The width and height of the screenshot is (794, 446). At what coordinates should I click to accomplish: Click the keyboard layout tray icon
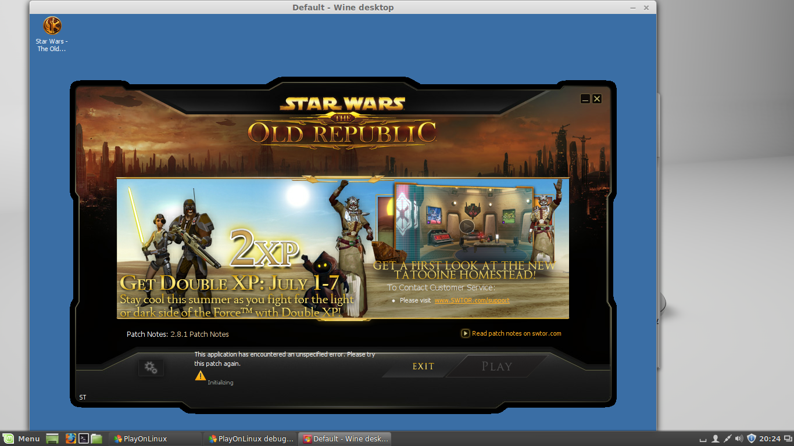(703, 439)
